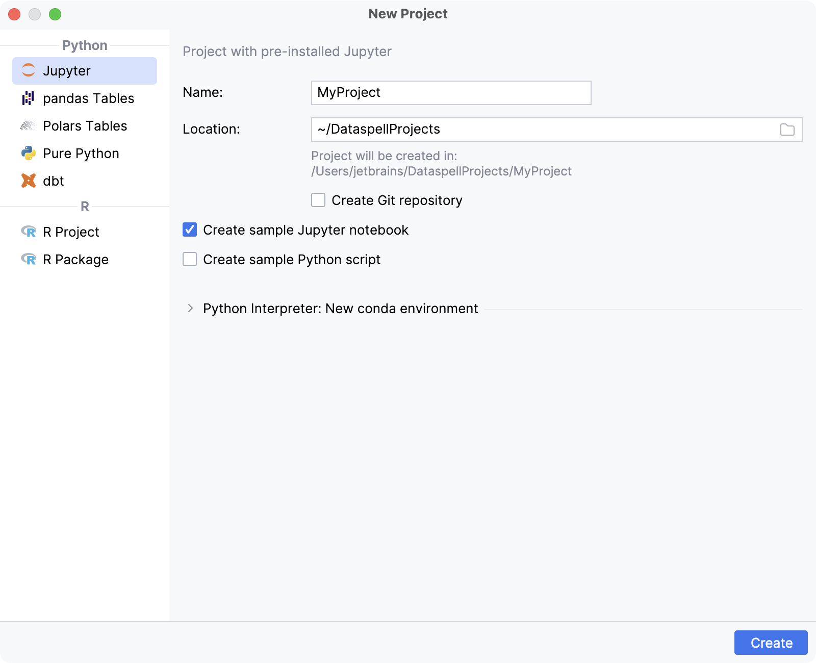The width and height of the screenshot is (816, 663).
Task: Select the R Project entry
Action: pyautogui.click(x=70, y=232)
